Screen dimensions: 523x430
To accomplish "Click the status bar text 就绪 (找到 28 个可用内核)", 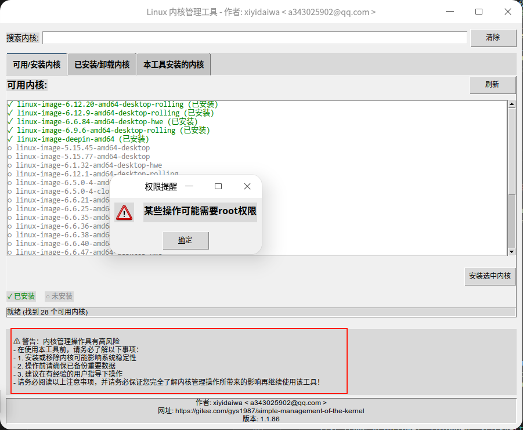I will [48, 312].
